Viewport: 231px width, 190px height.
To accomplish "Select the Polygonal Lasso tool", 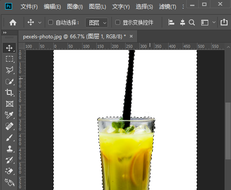I will coord(9,70).
